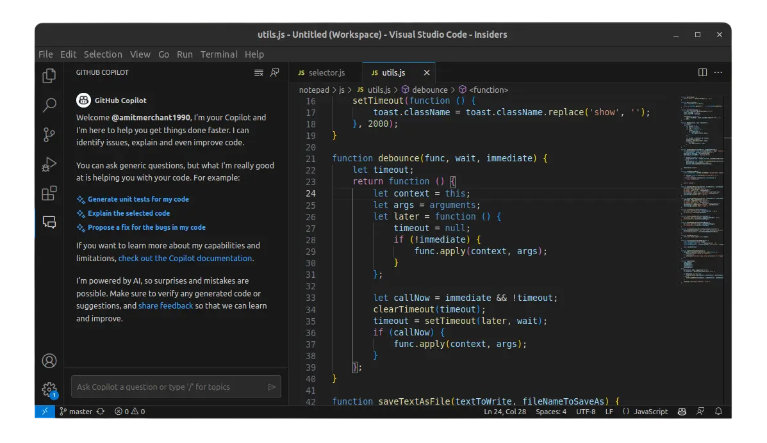Click the master branch in status bar

[x=80, y=412]
